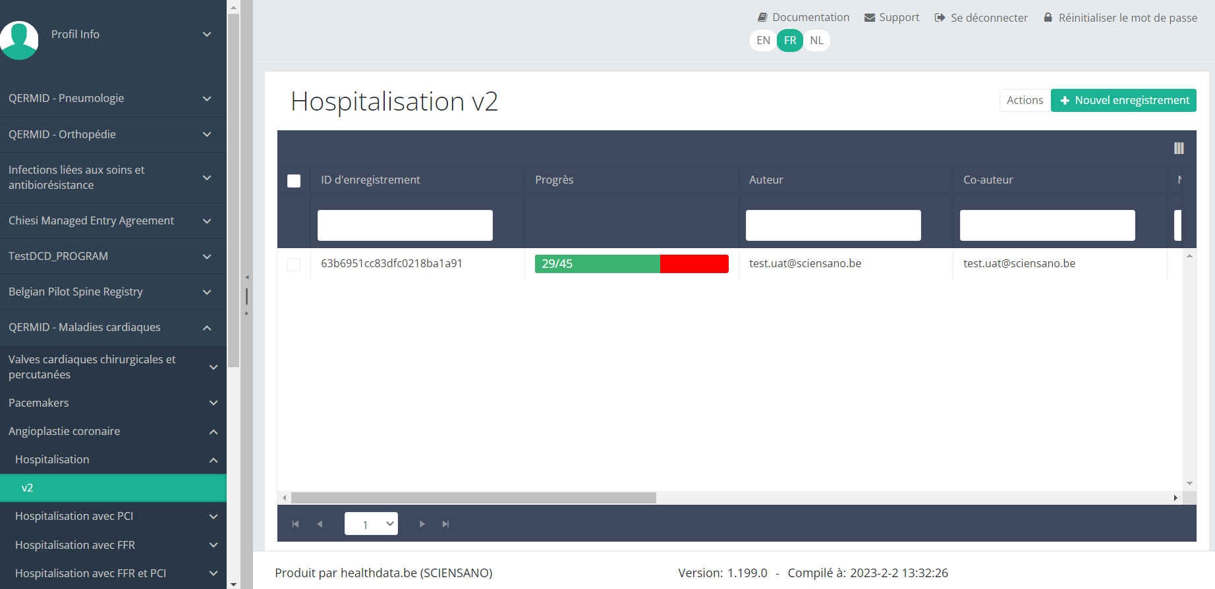Screen dimensions: 1215x589
Task: Click Nouvel enregistrement button
Action: [x=1123, y=101]
